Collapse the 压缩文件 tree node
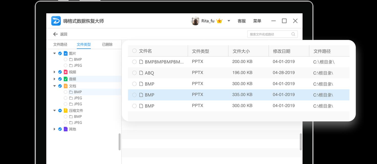Viewport: 377px width, 164px height. pos(55,110)
